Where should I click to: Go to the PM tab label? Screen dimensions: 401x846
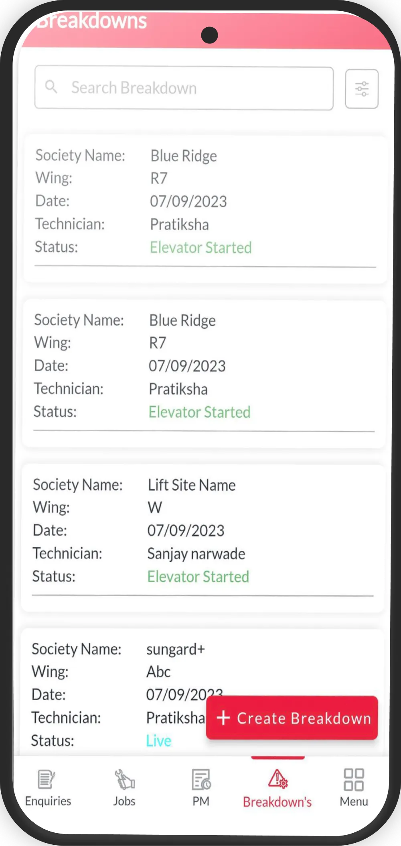point(201,801)
